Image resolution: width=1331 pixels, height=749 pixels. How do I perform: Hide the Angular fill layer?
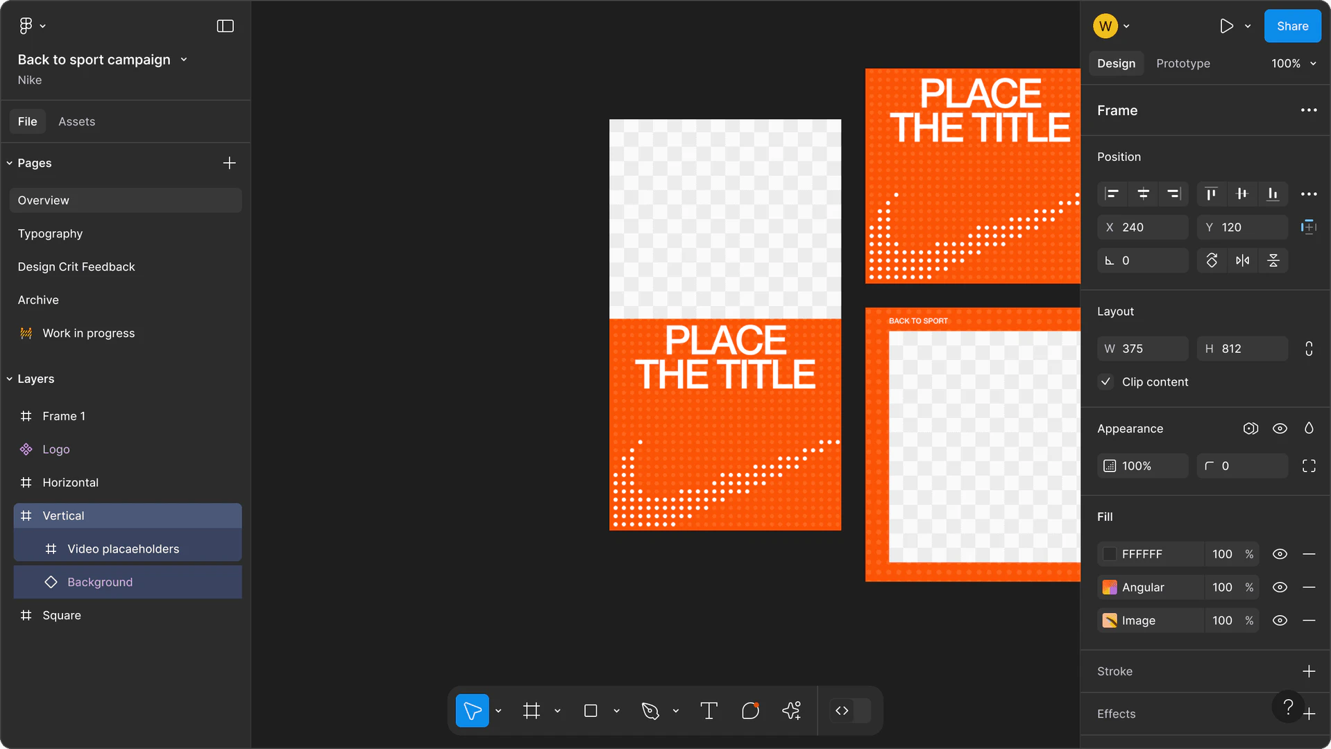(1280, 587)
